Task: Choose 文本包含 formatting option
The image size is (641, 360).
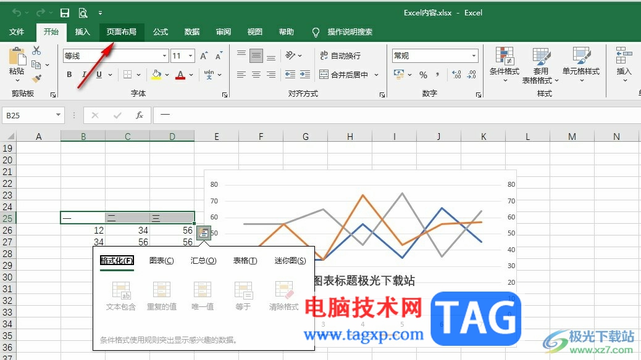Action: 120,297
